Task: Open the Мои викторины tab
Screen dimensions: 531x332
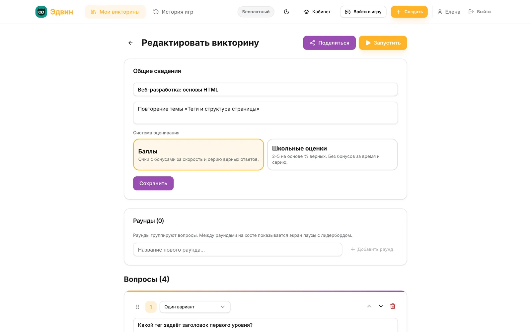Action: click(115, 12)
